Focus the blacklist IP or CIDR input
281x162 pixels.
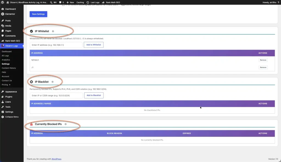point(56,95)
